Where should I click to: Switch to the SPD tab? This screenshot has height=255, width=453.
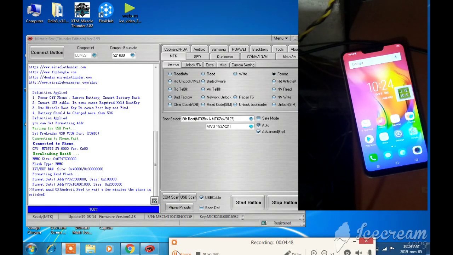(197, 57)
